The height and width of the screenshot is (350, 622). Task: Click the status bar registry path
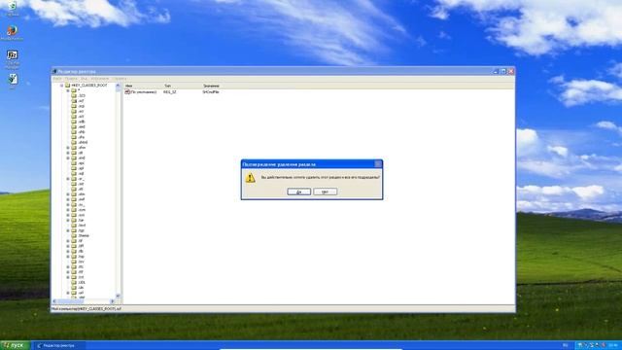point(86,308)
